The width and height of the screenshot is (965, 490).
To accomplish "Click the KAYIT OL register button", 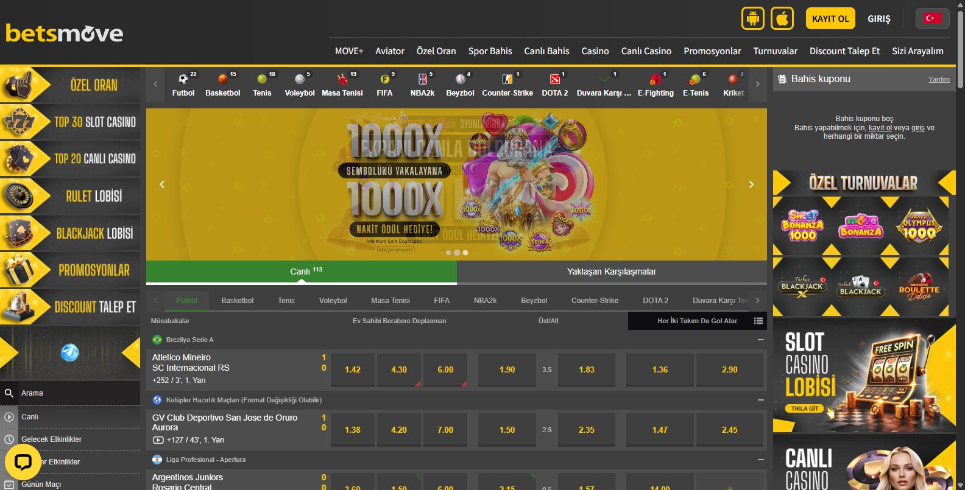I will pos(830,18).
